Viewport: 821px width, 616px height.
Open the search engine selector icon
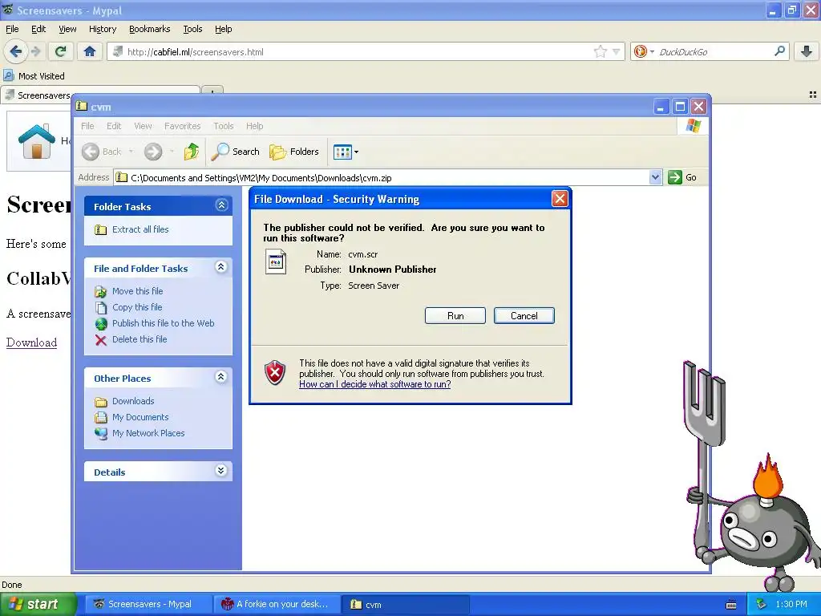(644, 51)
